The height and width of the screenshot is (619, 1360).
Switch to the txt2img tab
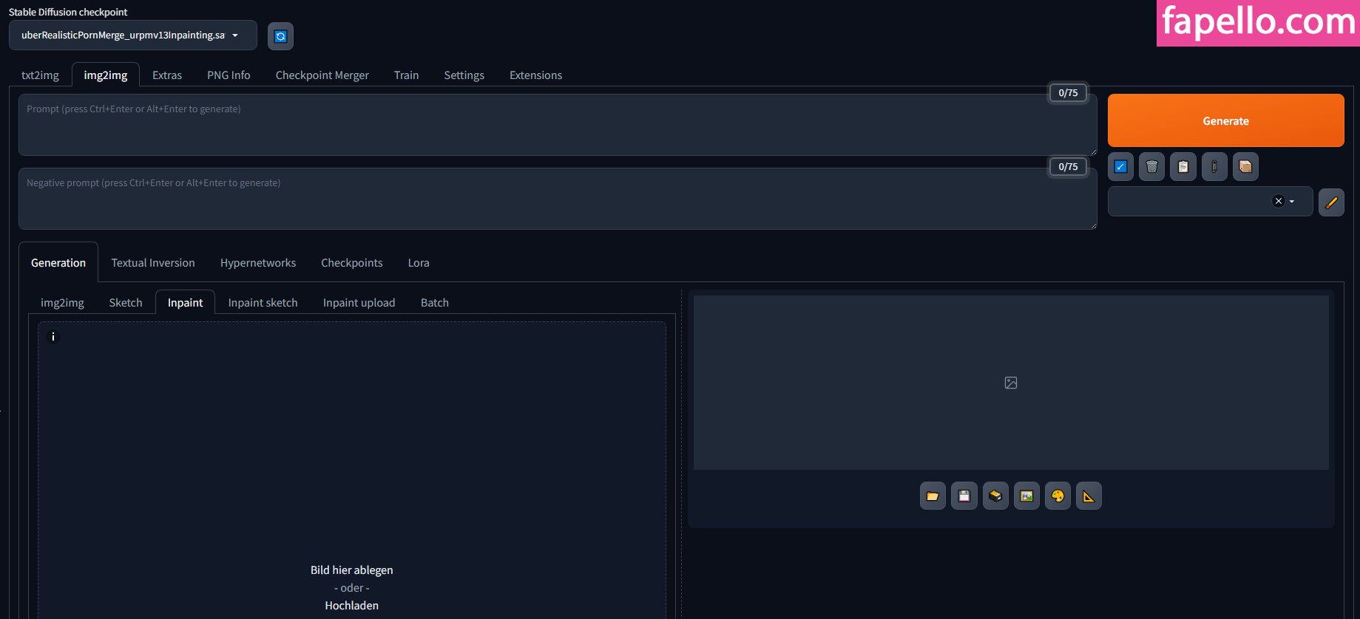coord(40,75)
